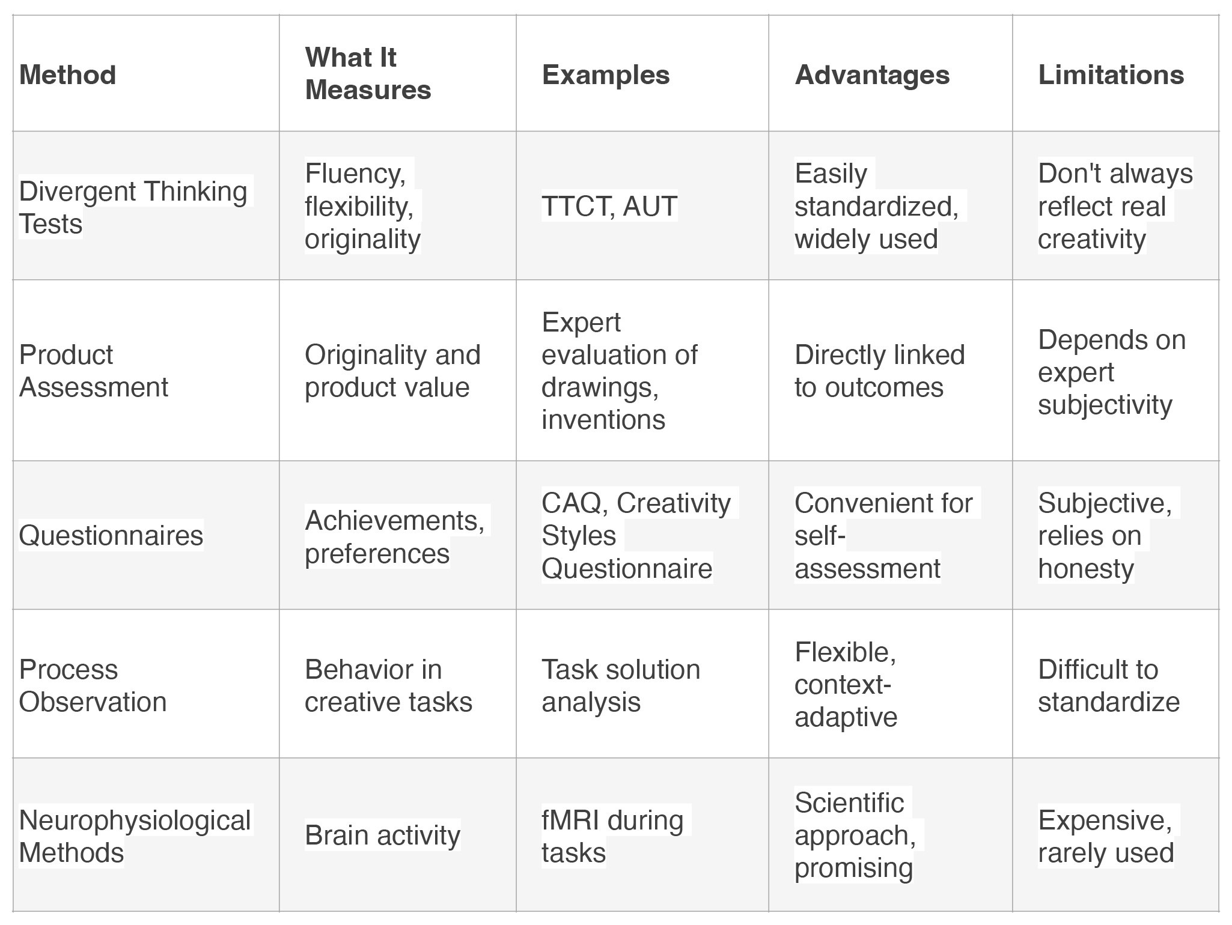
Task: Select the Task solution analysis cell
Action: click(x=642, y=684)
